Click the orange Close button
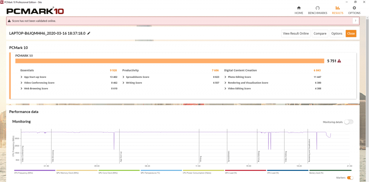 (x=351, y=34)
